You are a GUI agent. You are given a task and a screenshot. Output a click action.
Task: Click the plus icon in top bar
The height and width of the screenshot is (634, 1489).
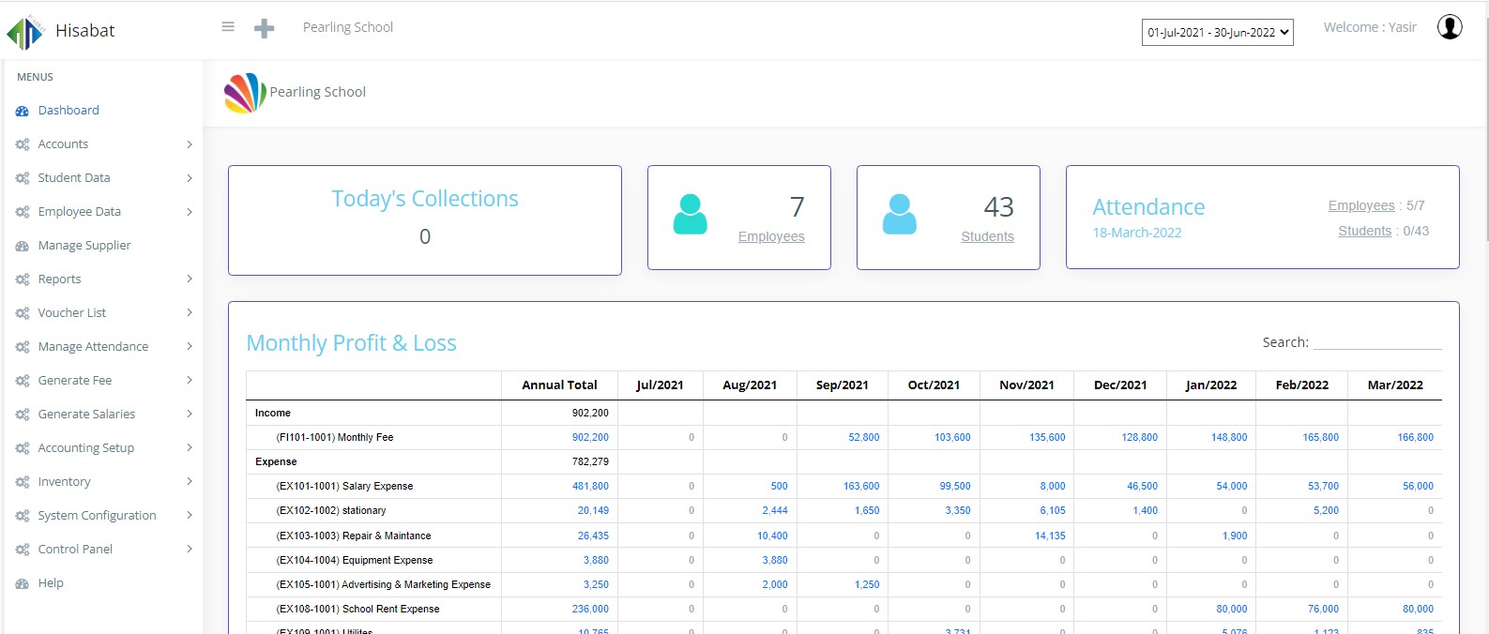pyautogui.click(x=265, y=28)
